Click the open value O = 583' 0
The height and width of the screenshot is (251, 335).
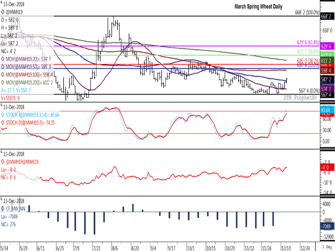pos(9,20)
